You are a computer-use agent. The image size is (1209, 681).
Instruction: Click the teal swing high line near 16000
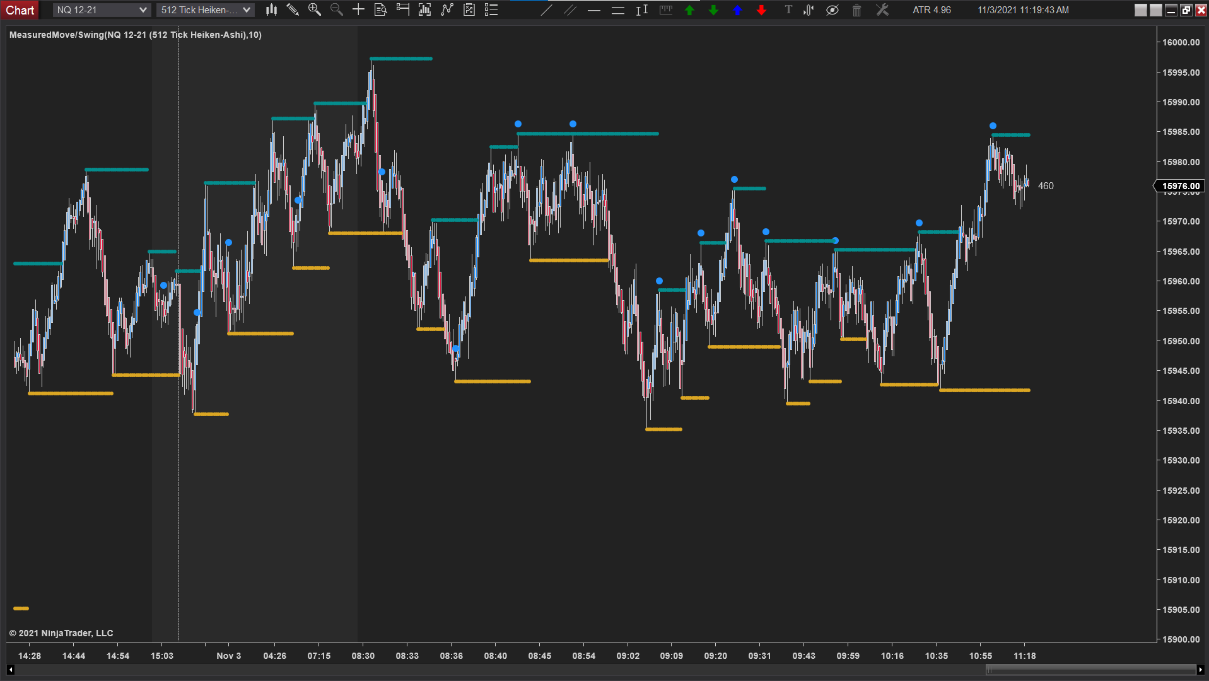tap(401, 59)
